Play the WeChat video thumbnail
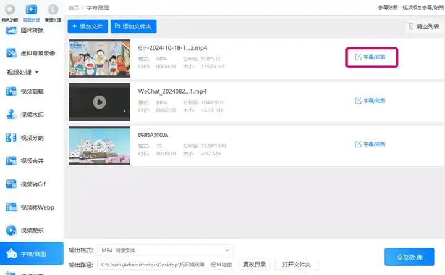445x275 pixels. 99,102
